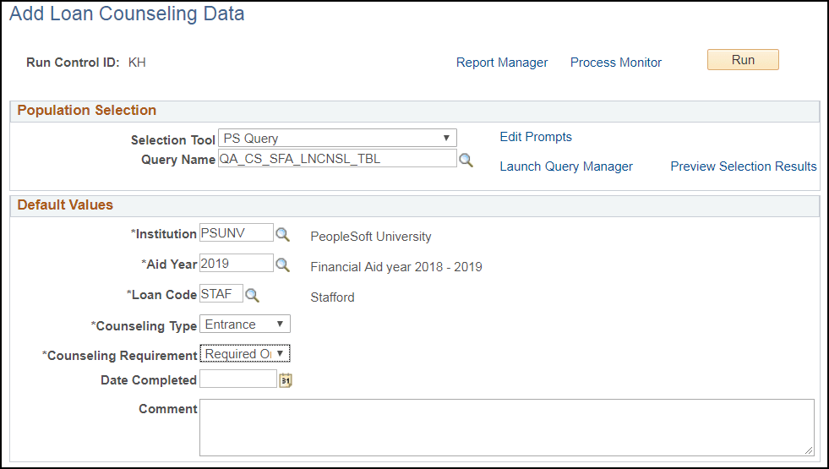Viewport: 829px width, 469px height.
Task: Click inside the Comment text area
Action: 506,428
